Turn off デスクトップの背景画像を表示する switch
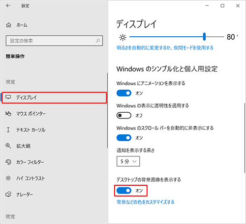This screenshot has width=246, height=224. coord(124,191)
